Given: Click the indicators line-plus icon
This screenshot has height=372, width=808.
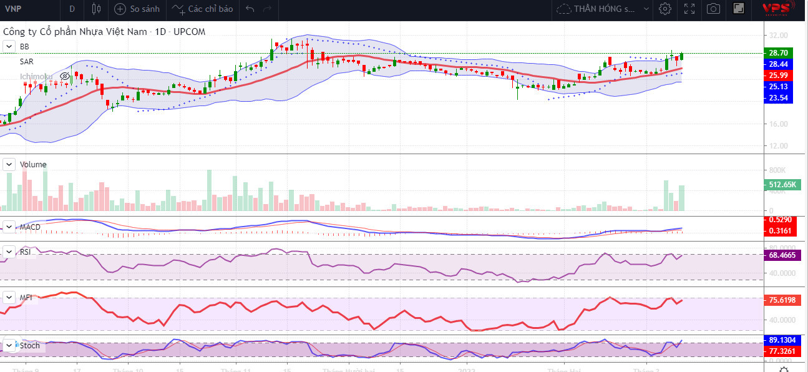Looking at the screenshot, I should pyautogui.click(x=178, y=9).
